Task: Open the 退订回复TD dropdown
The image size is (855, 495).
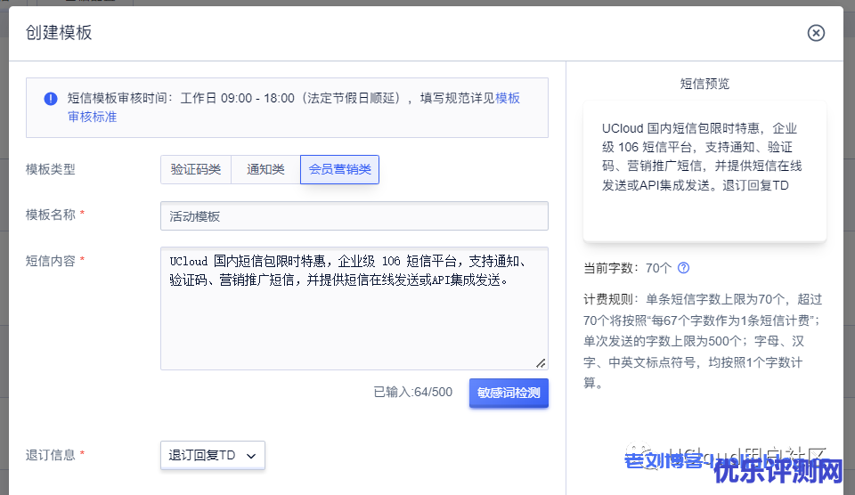Action: pyautogui.click(x=213, y=455)
